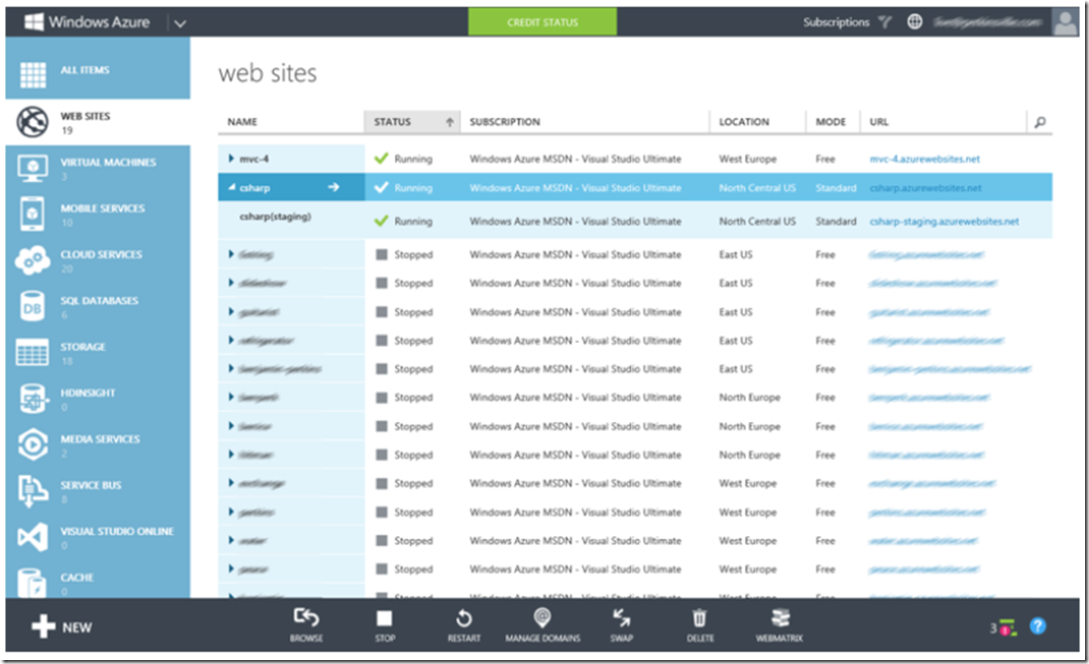The height and width of the screenshot is (664, 1089).
Task: Open the globe language icon in top bar
Action: tap(915, 22)
